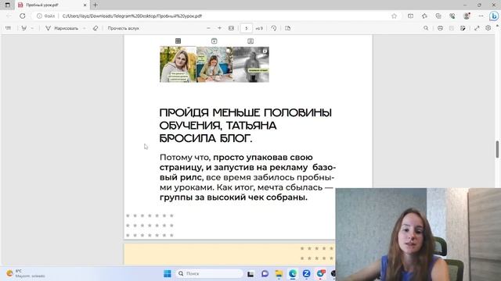501x281 pixels.
Task: Search within the PDF
Action: click(x=426, y=28)
